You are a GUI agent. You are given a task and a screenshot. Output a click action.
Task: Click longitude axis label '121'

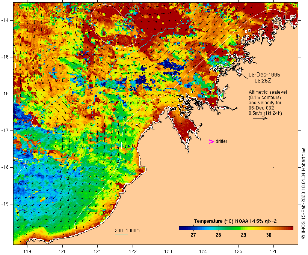(97, 251)
